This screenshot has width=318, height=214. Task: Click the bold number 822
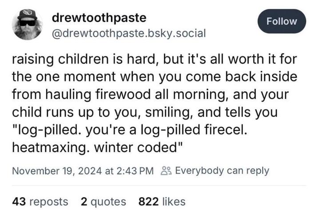pos(149,202)
